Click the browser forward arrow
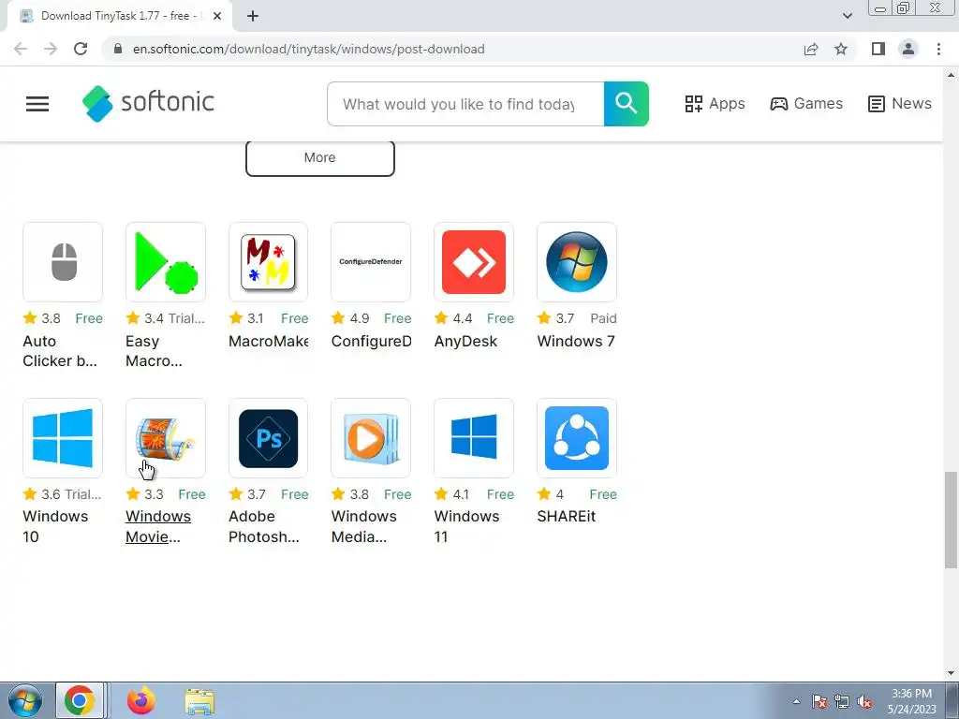 pos(51,49)
